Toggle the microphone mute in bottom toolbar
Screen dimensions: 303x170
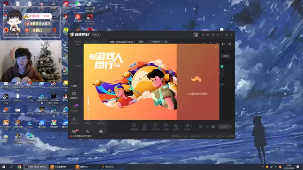[176, 126]
